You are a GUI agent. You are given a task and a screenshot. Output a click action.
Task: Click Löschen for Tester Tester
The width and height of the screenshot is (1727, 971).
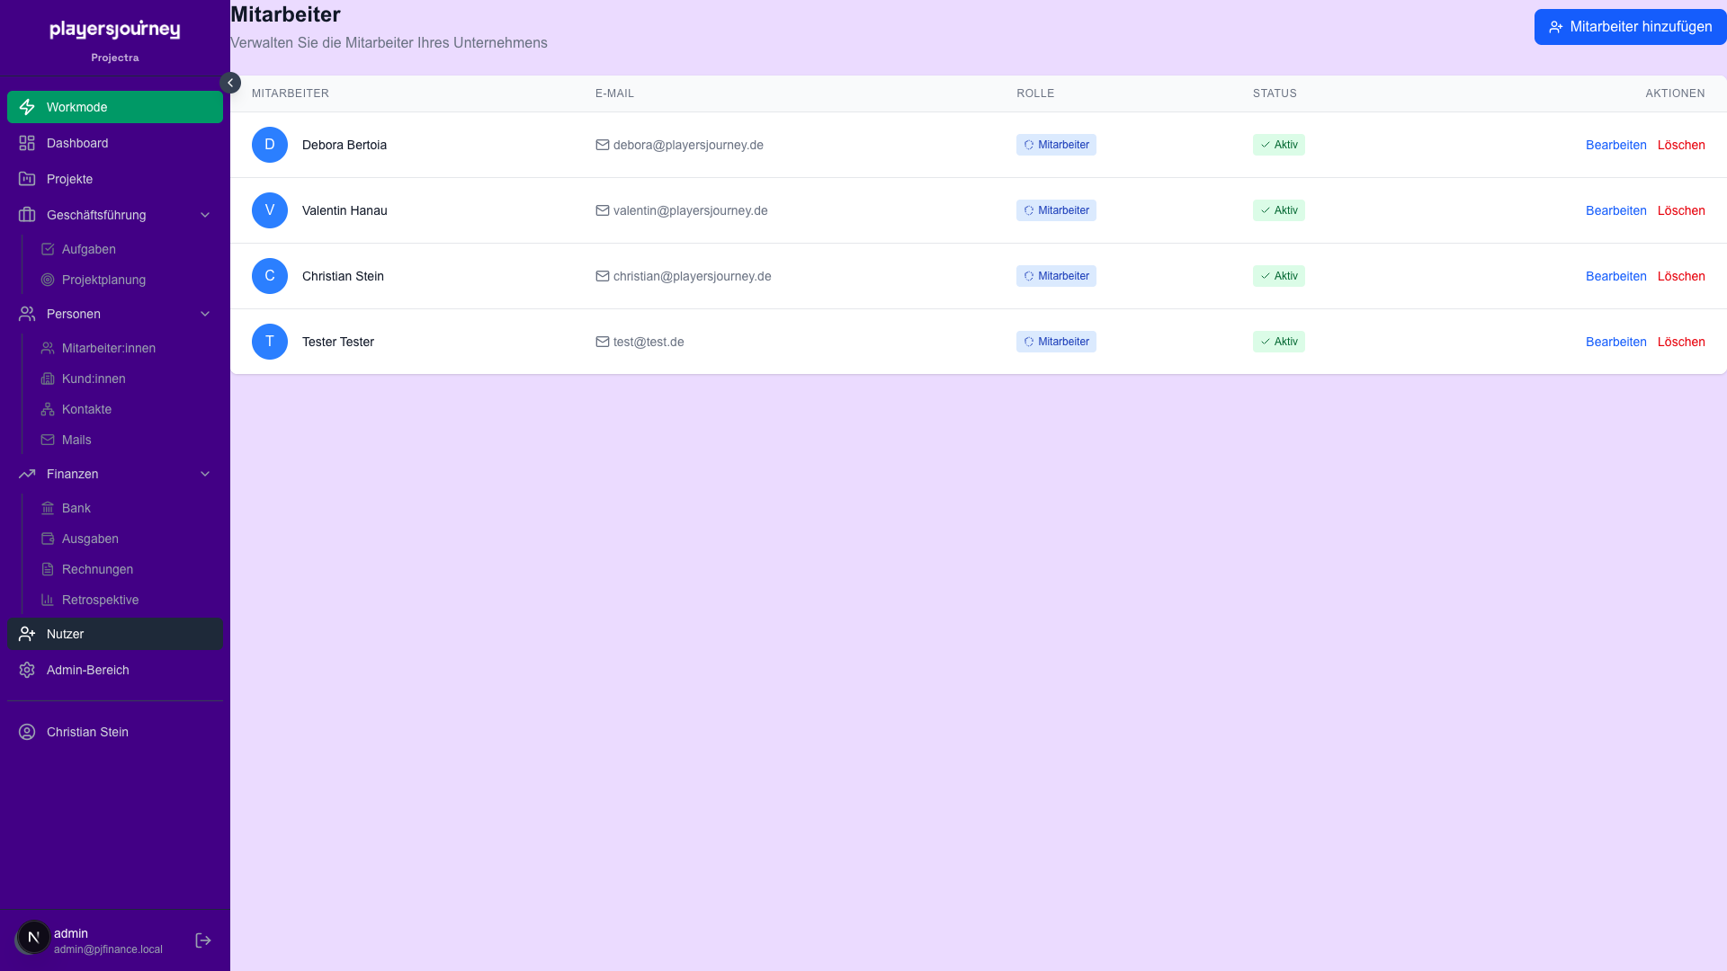click(x=1680, y=342)
